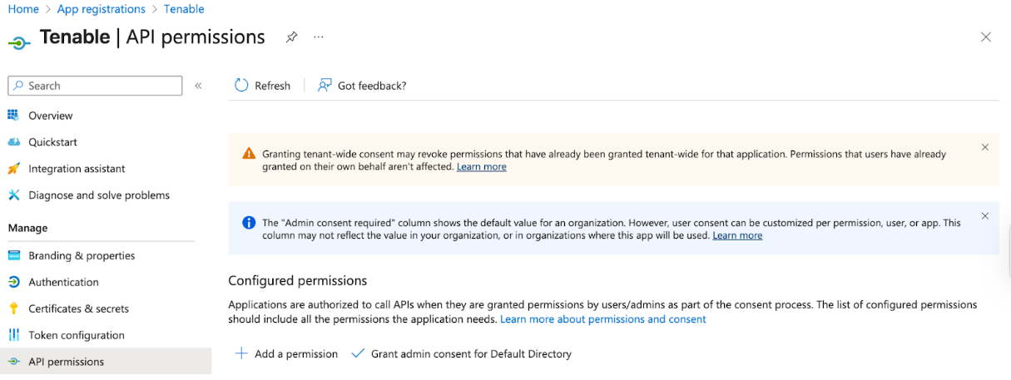The image size is (1011, 380).
Task: Navigate to App registrations breadcrumb
Action: [x=101, y=9]
